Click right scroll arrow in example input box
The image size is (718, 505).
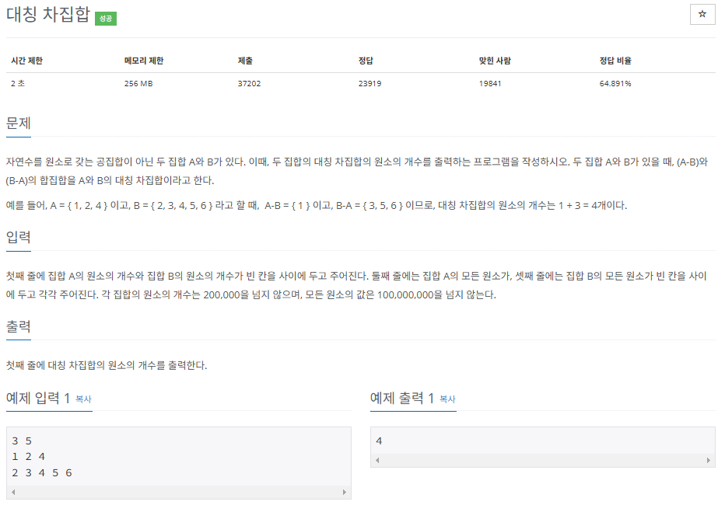click(x=345, y=493)
